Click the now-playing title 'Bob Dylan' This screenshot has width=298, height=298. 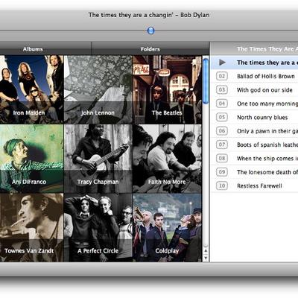(x=195, y=15)
